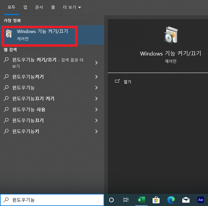Open the best match Windows 기능 켜기/끄기 result

52,35
